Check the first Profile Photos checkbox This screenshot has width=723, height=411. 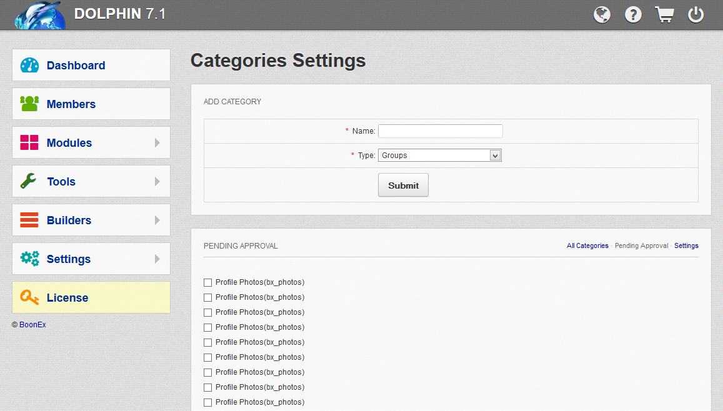click(x=208, y=283)
